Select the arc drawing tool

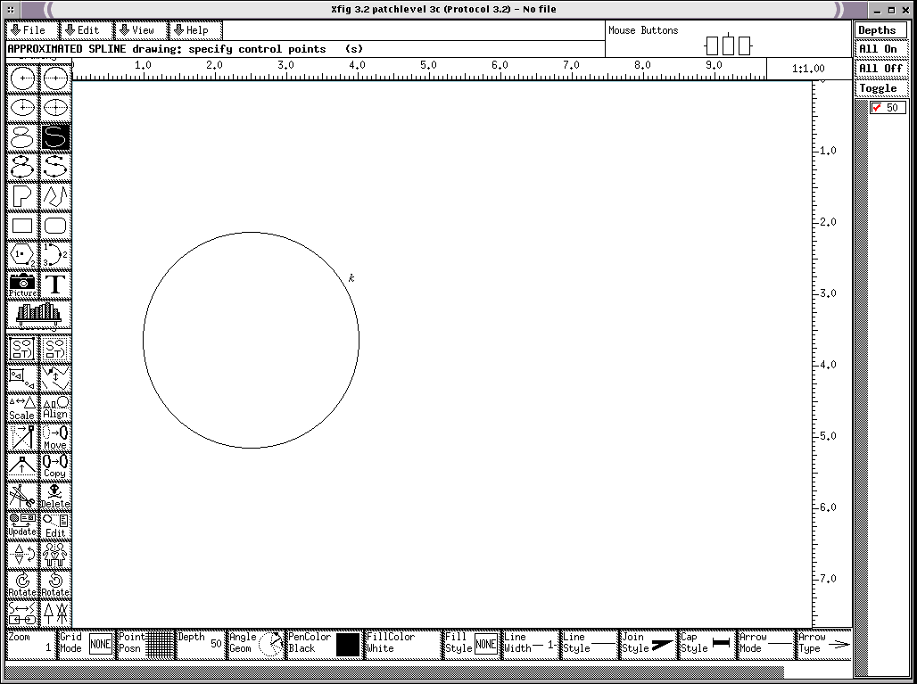pos(55,255)
